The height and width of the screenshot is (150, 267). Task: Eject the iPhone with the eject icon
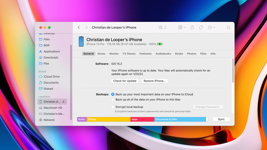(64, 102)
